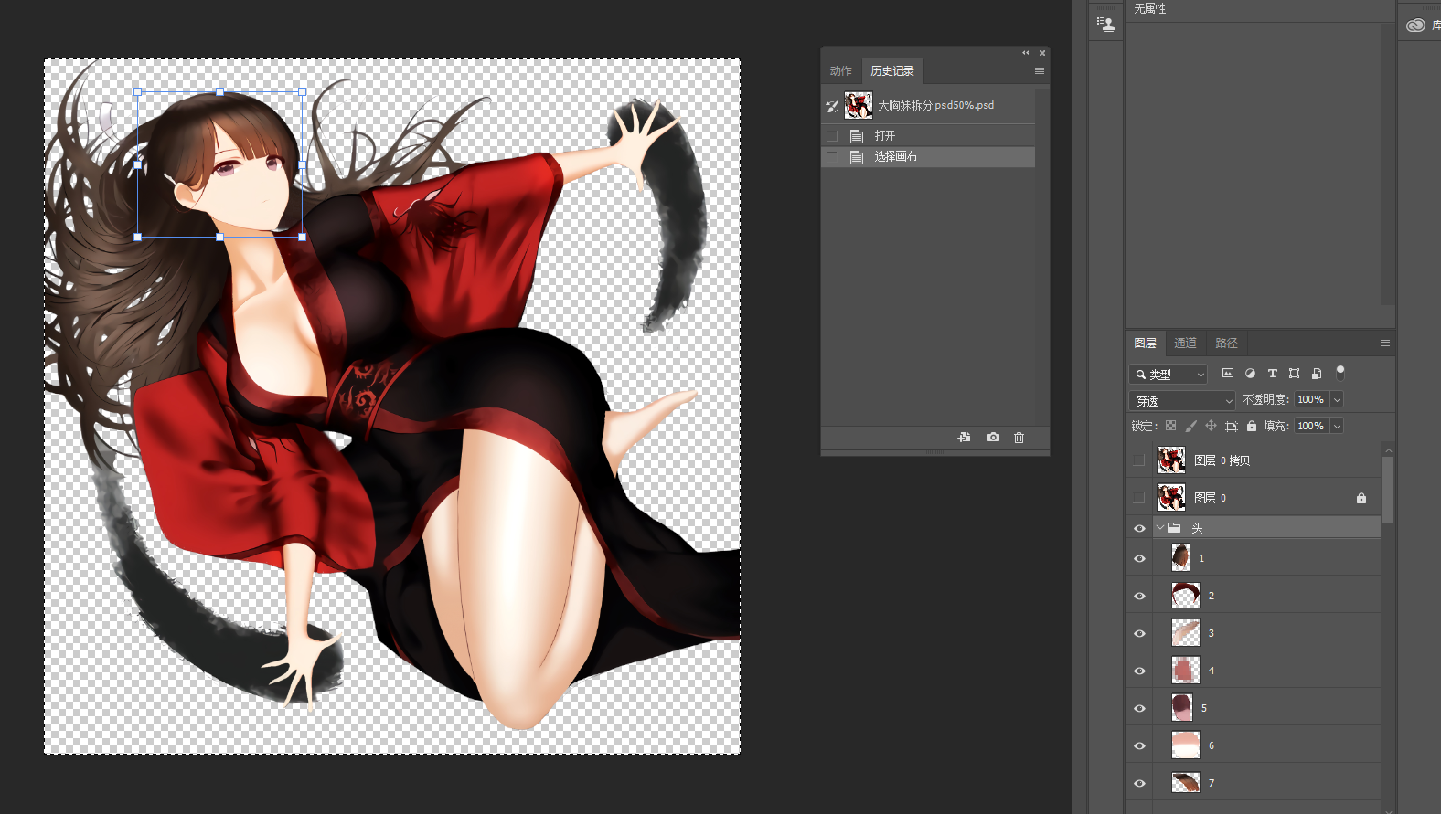The height and width of the screenshot is (814, 1441).
Task: Lock transparent pixels in Layers panel
Action: (1170, 426)
